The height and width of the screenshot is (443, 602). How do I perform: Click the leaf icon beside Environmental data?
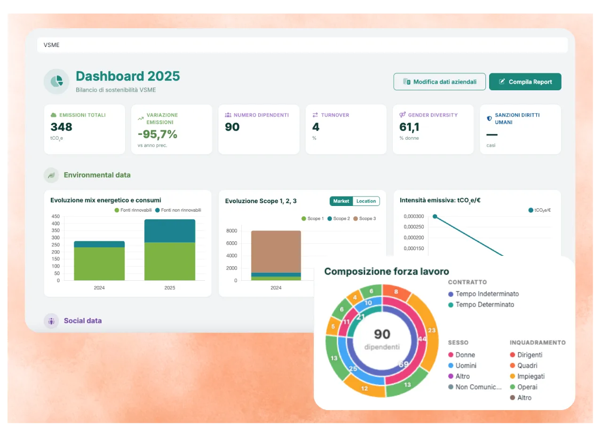pos(51,175)
